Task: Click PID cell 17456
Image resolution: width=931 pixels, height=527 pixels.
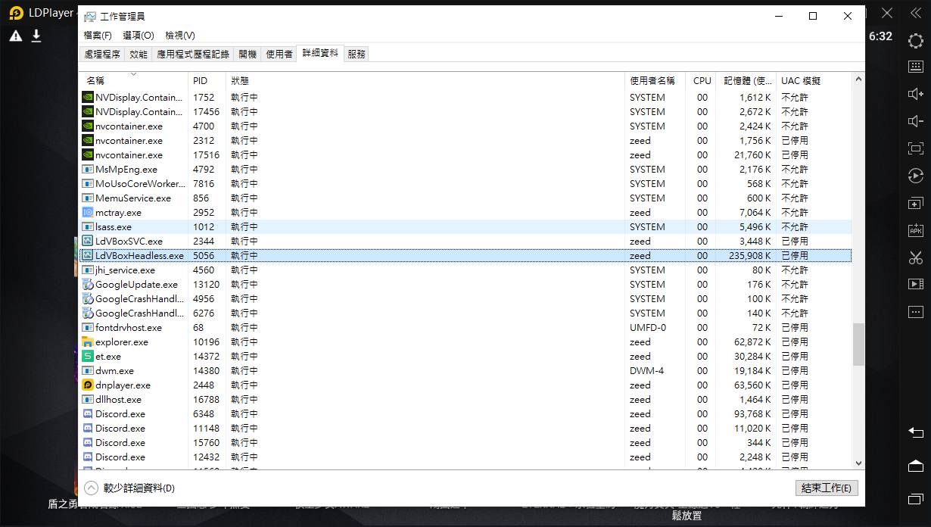Action: [x=206, y=112]
